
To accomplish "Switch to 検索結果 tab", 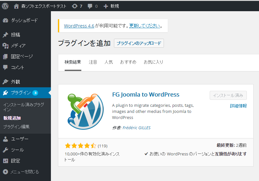I will point(73,62).
